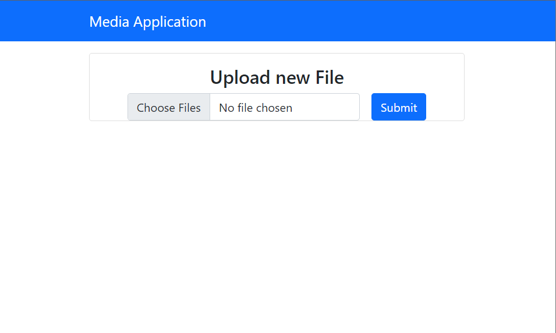Viewport: 556px width, 333px height.
Task: Click the word 'Media' in the navbar
Action: coord(109,22)
